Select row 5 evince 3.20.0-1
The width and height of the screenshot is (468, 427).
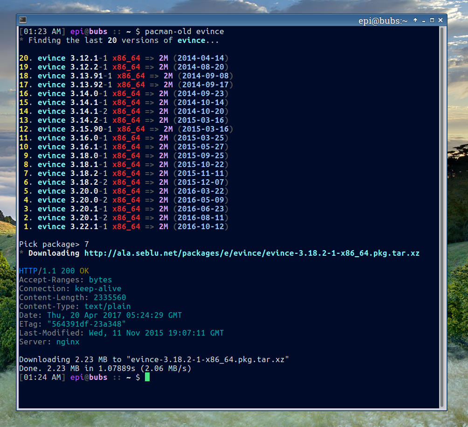tap(126, 191)
